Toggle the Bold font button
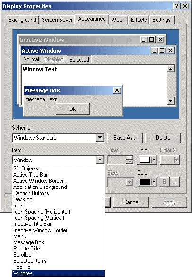 [x=165, y=182]
